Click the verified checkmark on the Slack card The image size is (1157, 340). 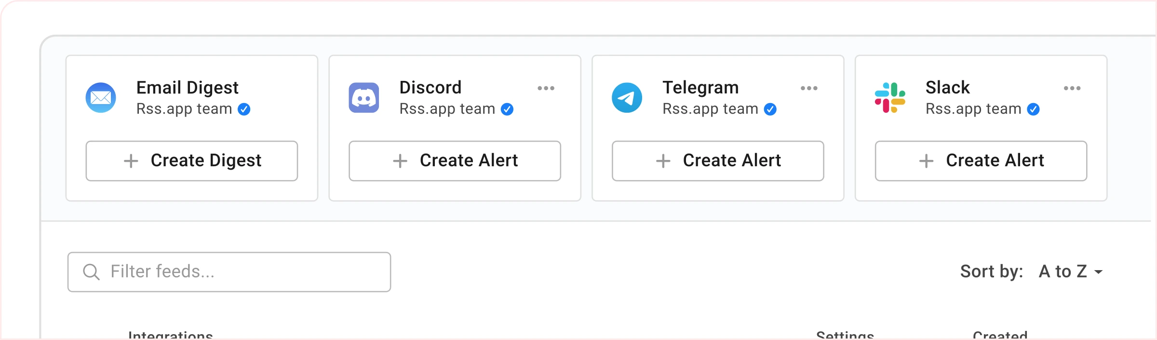[1032, 110]
